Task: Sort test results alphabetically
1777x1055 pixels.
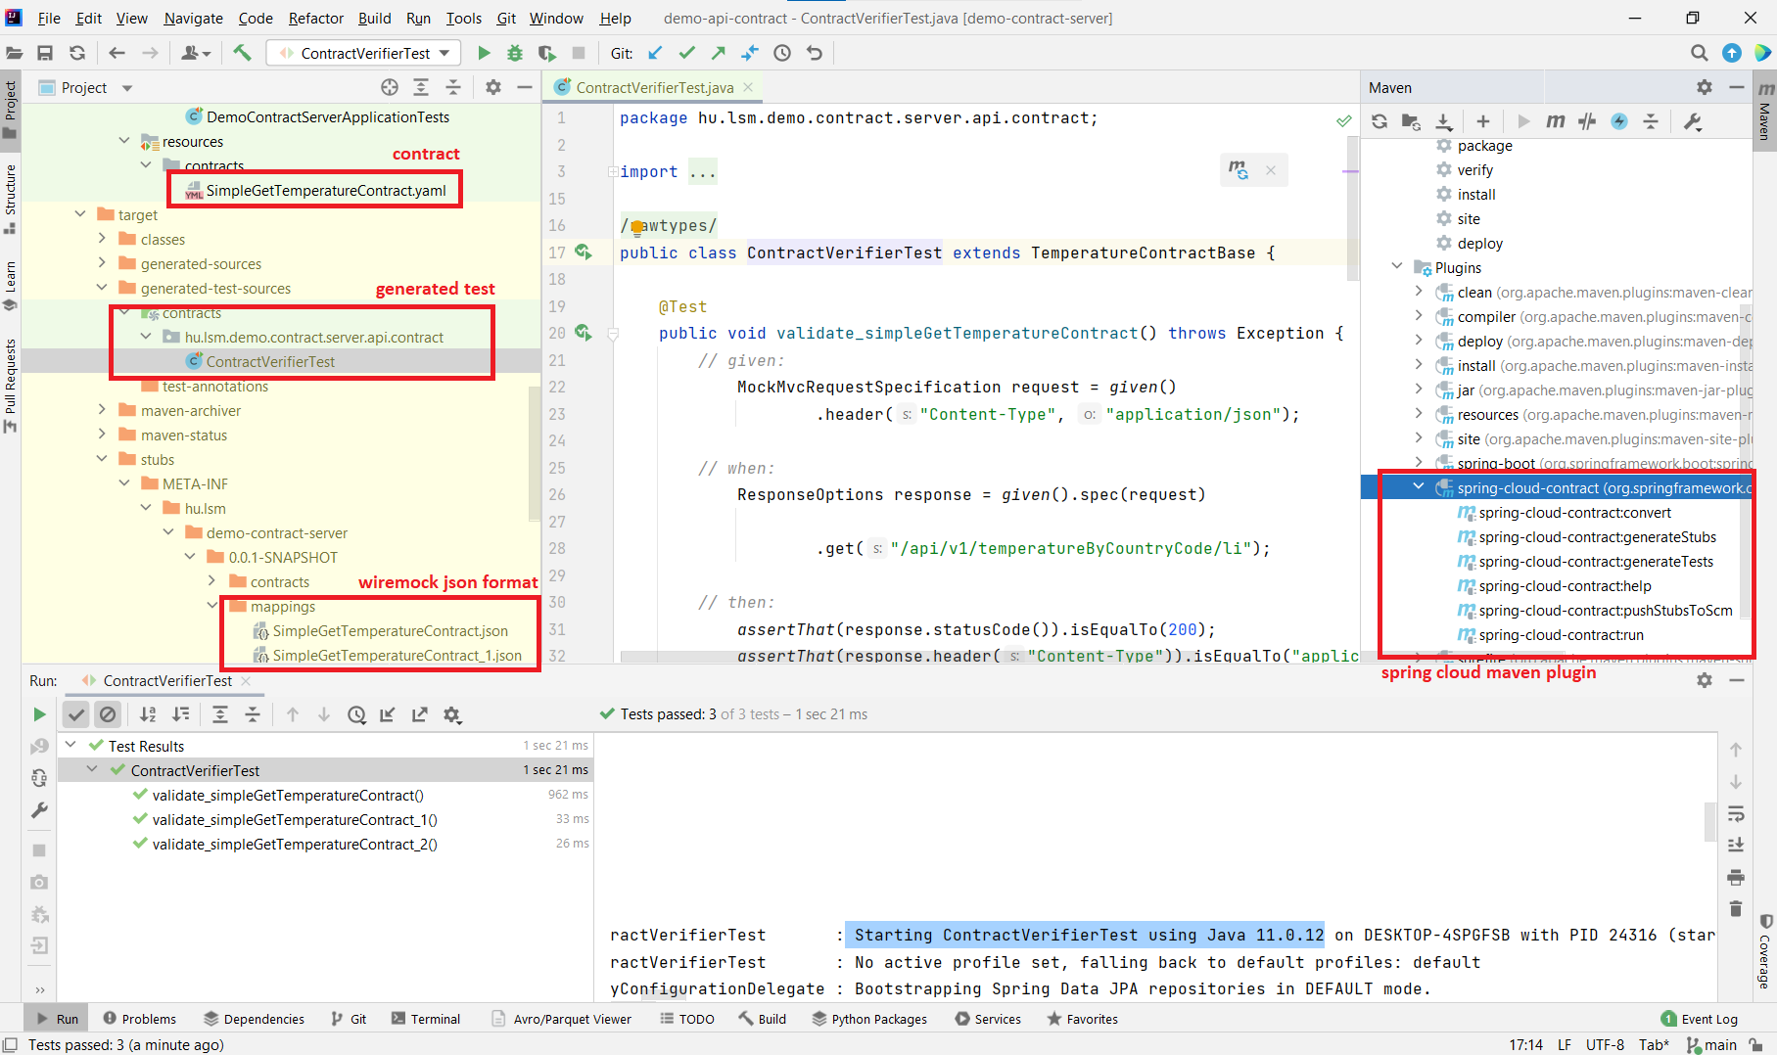Action: click(148, 714)
